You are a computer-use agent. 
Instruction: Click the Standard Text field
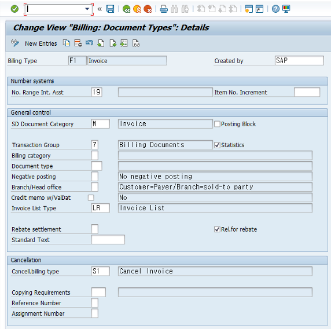[108, 240]
